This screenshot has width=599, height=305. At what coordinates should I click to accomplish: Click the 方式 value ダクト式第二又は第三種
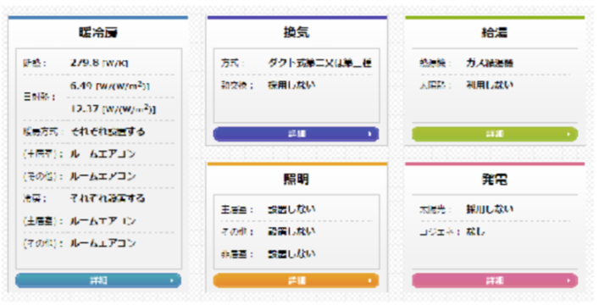point(319,63)
